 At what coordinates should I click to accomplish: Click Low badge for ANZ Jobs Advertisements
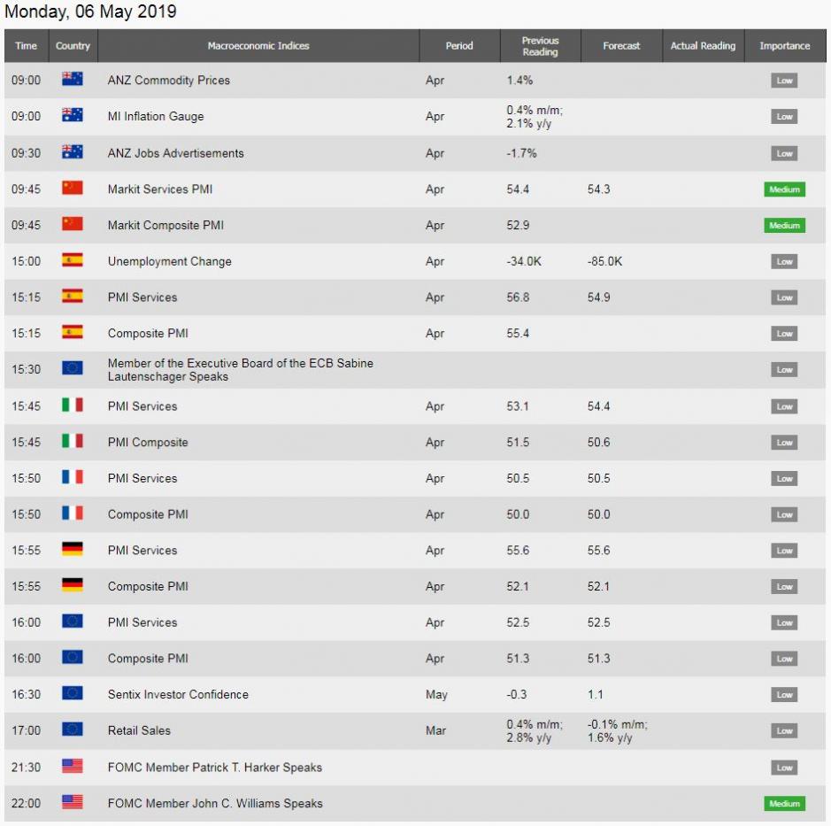(x=784, y=153)
